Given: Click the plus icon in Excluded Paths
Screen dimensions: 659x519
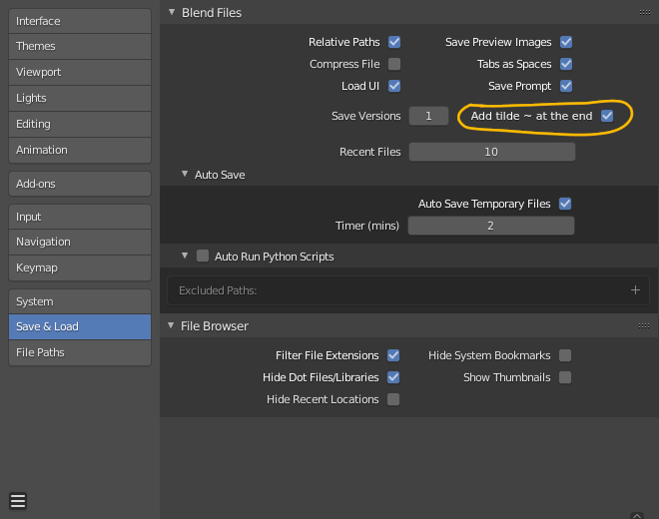Looking at the screenshot, I should pyautogui.click(x=635, y=290).
